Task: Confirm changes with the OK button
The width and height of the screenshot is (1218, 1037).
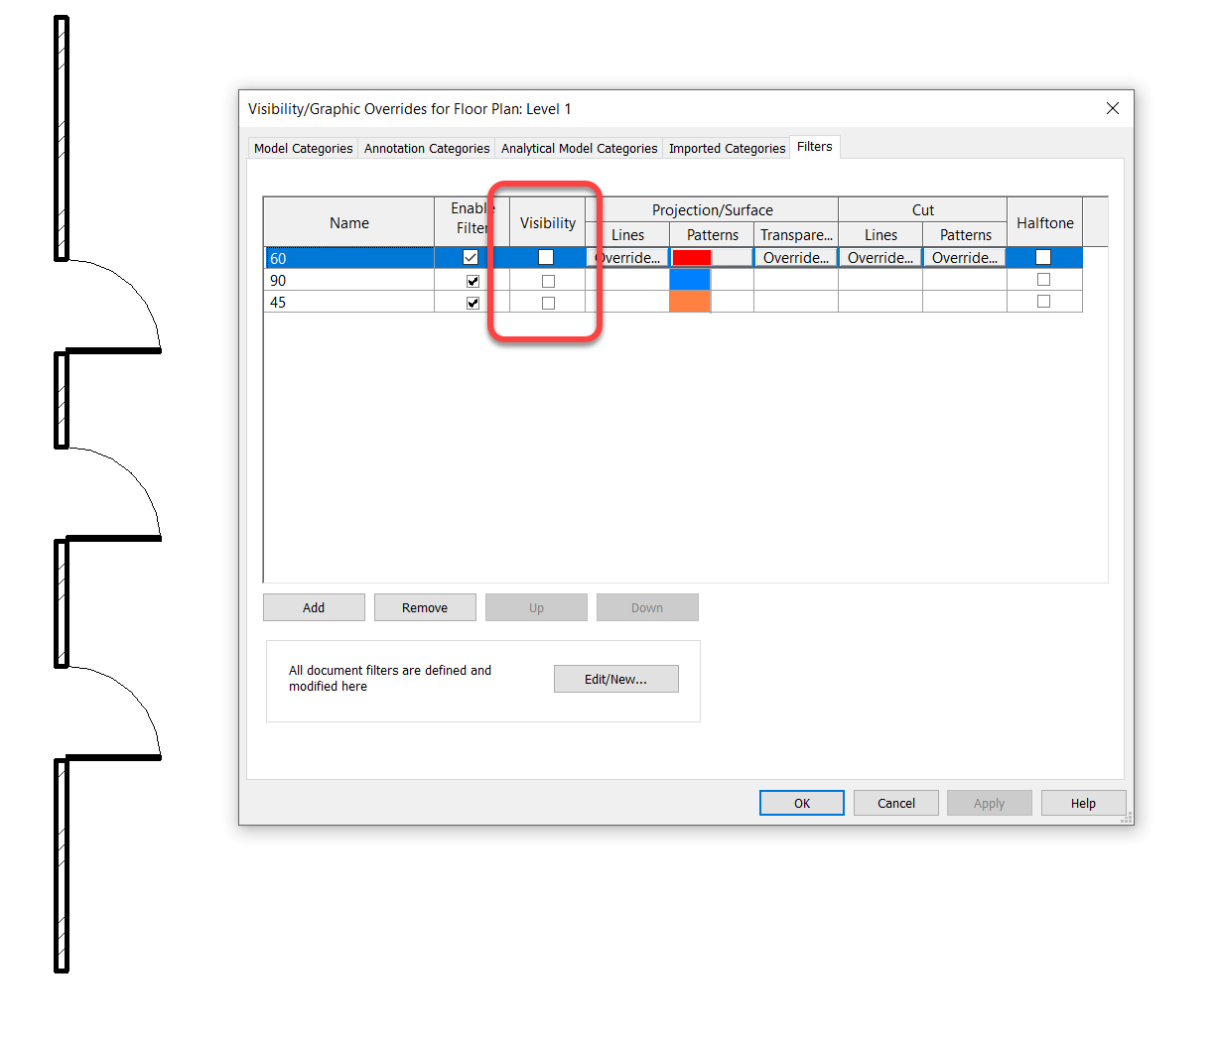Action: point(801,802)
